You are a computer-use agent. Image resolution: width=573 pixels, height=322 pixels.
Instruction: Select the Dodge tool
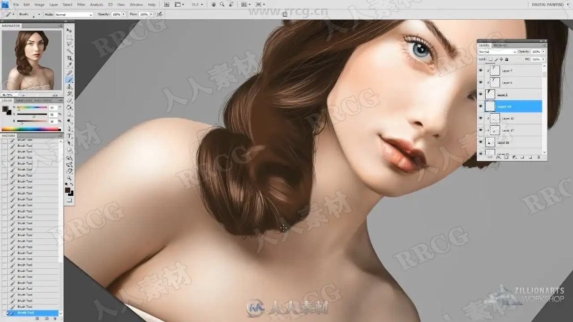69,121
